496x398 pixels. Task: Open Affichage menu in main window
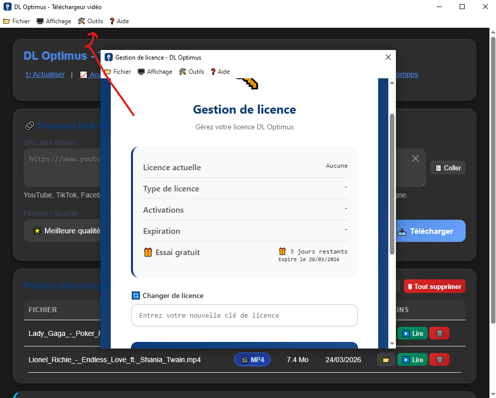(54, 21)
